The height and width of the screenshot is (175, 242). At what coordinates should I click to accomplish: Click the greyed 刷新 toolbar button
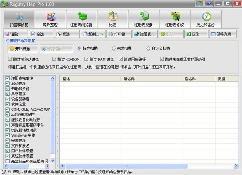click(x=171, y=34)
